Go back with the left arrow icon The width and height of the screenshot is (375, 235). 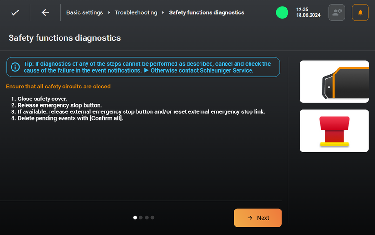pyautogui.click(x=45, y=12)
